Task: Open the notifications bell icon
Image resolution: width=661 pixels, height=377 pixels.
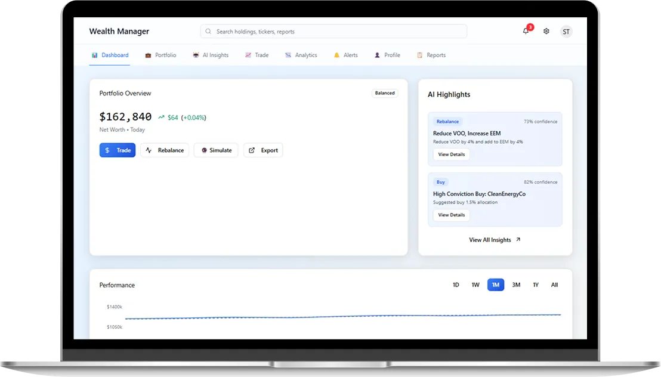Action: click(525, 31)
